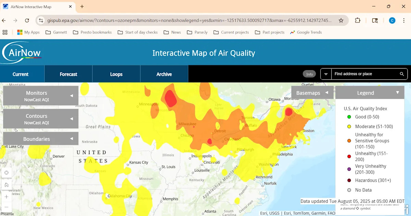Zoom in with the plus map button
This screenshot has width=411, height=216.
pyautogui.click(x=7, y=197)
